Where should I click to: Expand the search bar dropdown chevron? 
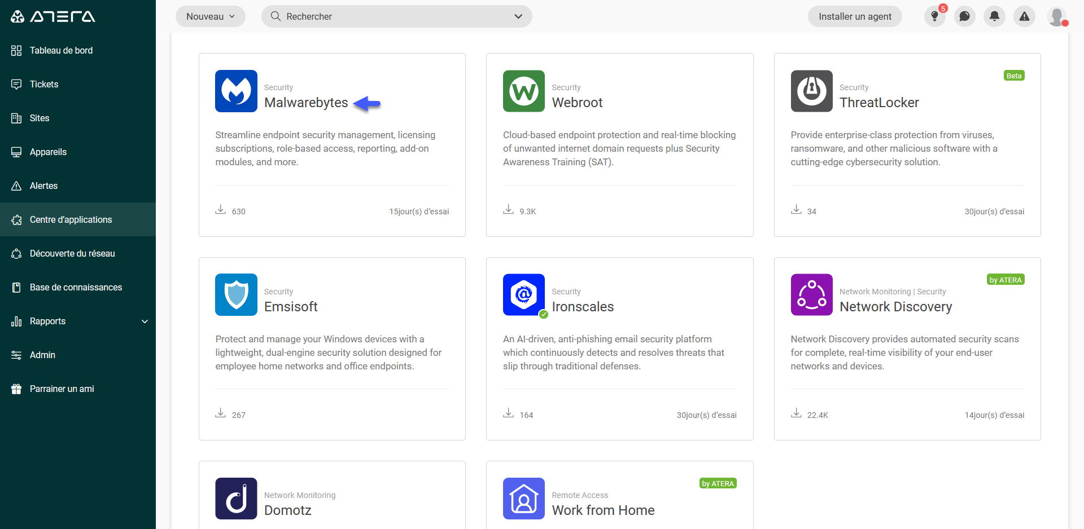coord(518,16)
